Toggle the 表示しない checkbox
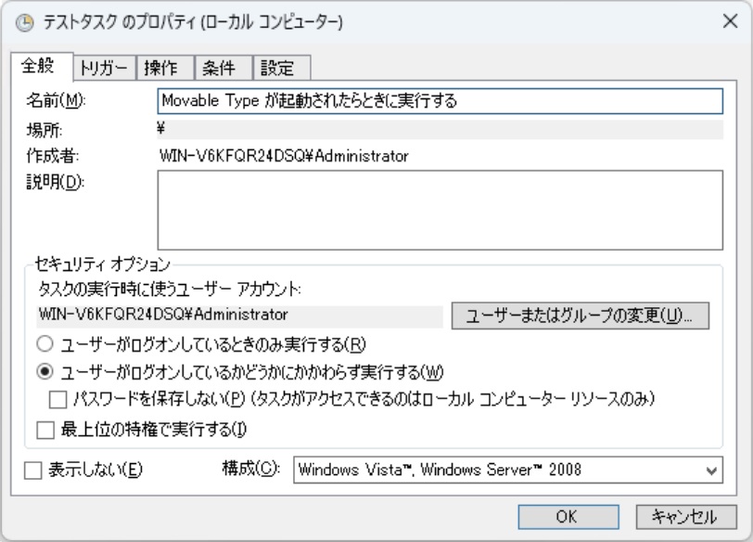Viewport: 753px width, 542px height. [32, 470]
